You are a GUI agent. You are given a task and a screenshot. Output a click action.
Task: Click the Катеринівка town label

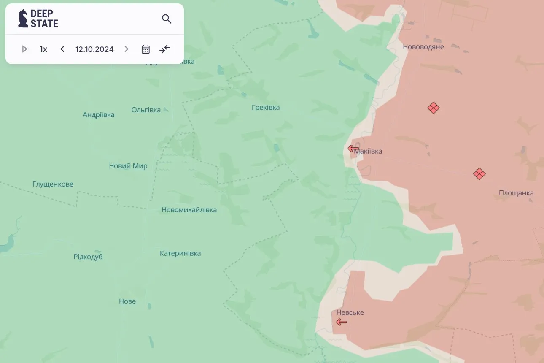tap(180, 254)
